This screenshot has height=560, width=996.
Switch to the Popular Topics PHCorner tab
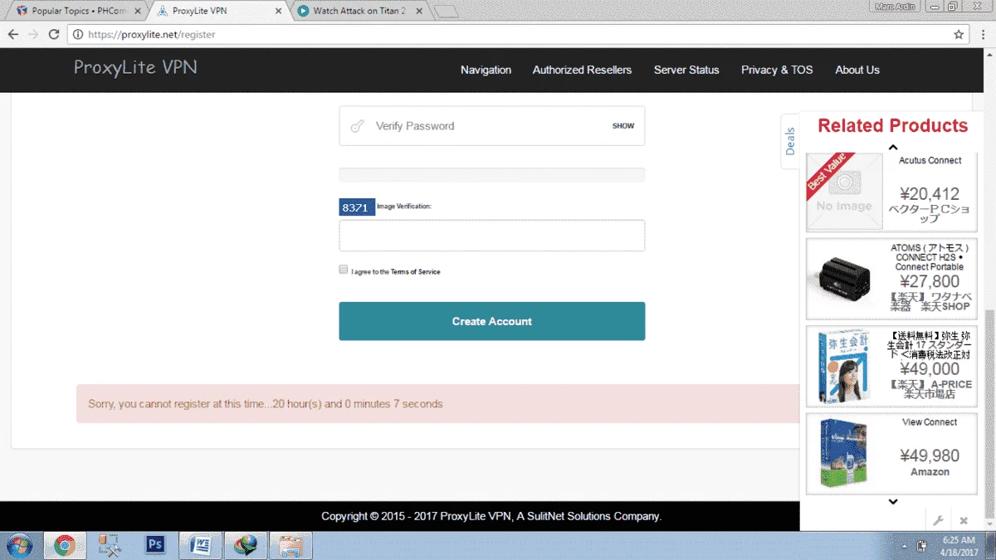click(79, 12)
